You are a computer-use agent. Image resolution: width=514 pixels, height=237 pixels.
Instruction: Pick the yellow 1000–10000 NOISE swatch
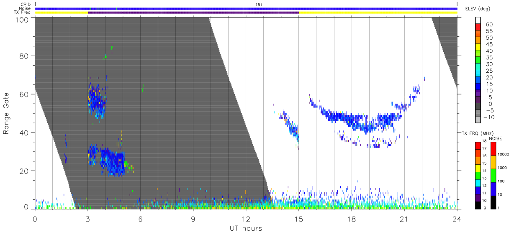493,162
